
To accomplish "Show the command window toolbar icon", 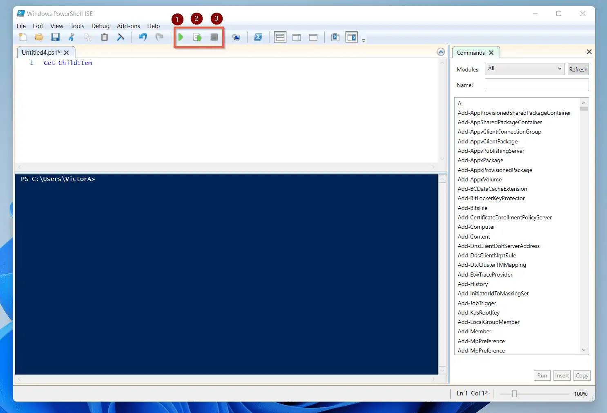I will coord(335,37).
